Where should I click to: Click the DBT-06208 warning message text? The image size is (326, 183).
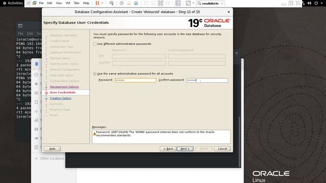pyautogui.click(x=155, y=134)
